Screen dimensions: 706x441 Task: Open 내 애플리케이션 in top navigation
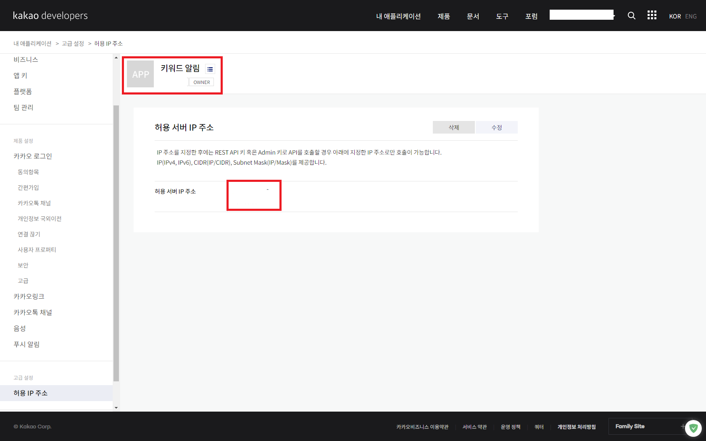(398, 16)
